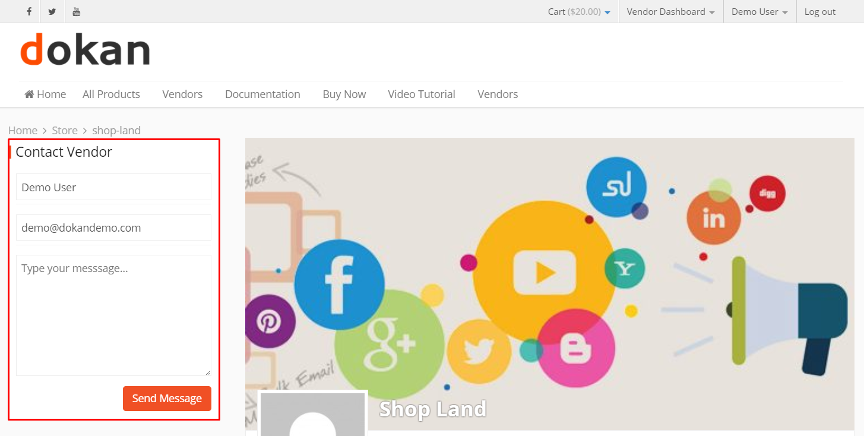Go to the Home breadcrumb link
Screen dimensions: 864x436
pyautogui.click(x=23, y=130)
